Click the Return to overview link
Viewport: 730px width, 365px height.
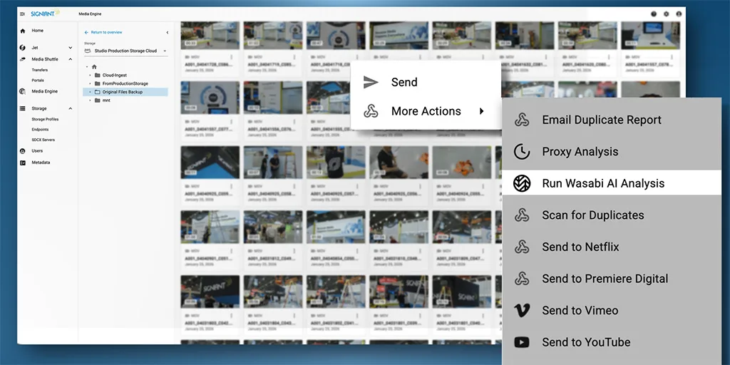[106, 32]
